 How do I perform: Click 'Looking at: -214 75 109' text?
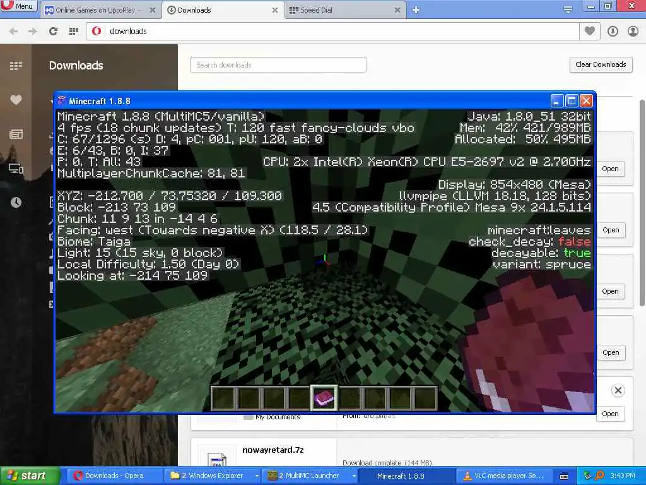click(x=132, y=276)
